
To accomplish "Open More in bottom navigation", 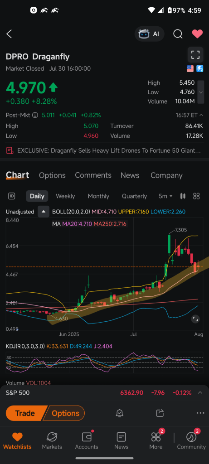I will point(156,441).
